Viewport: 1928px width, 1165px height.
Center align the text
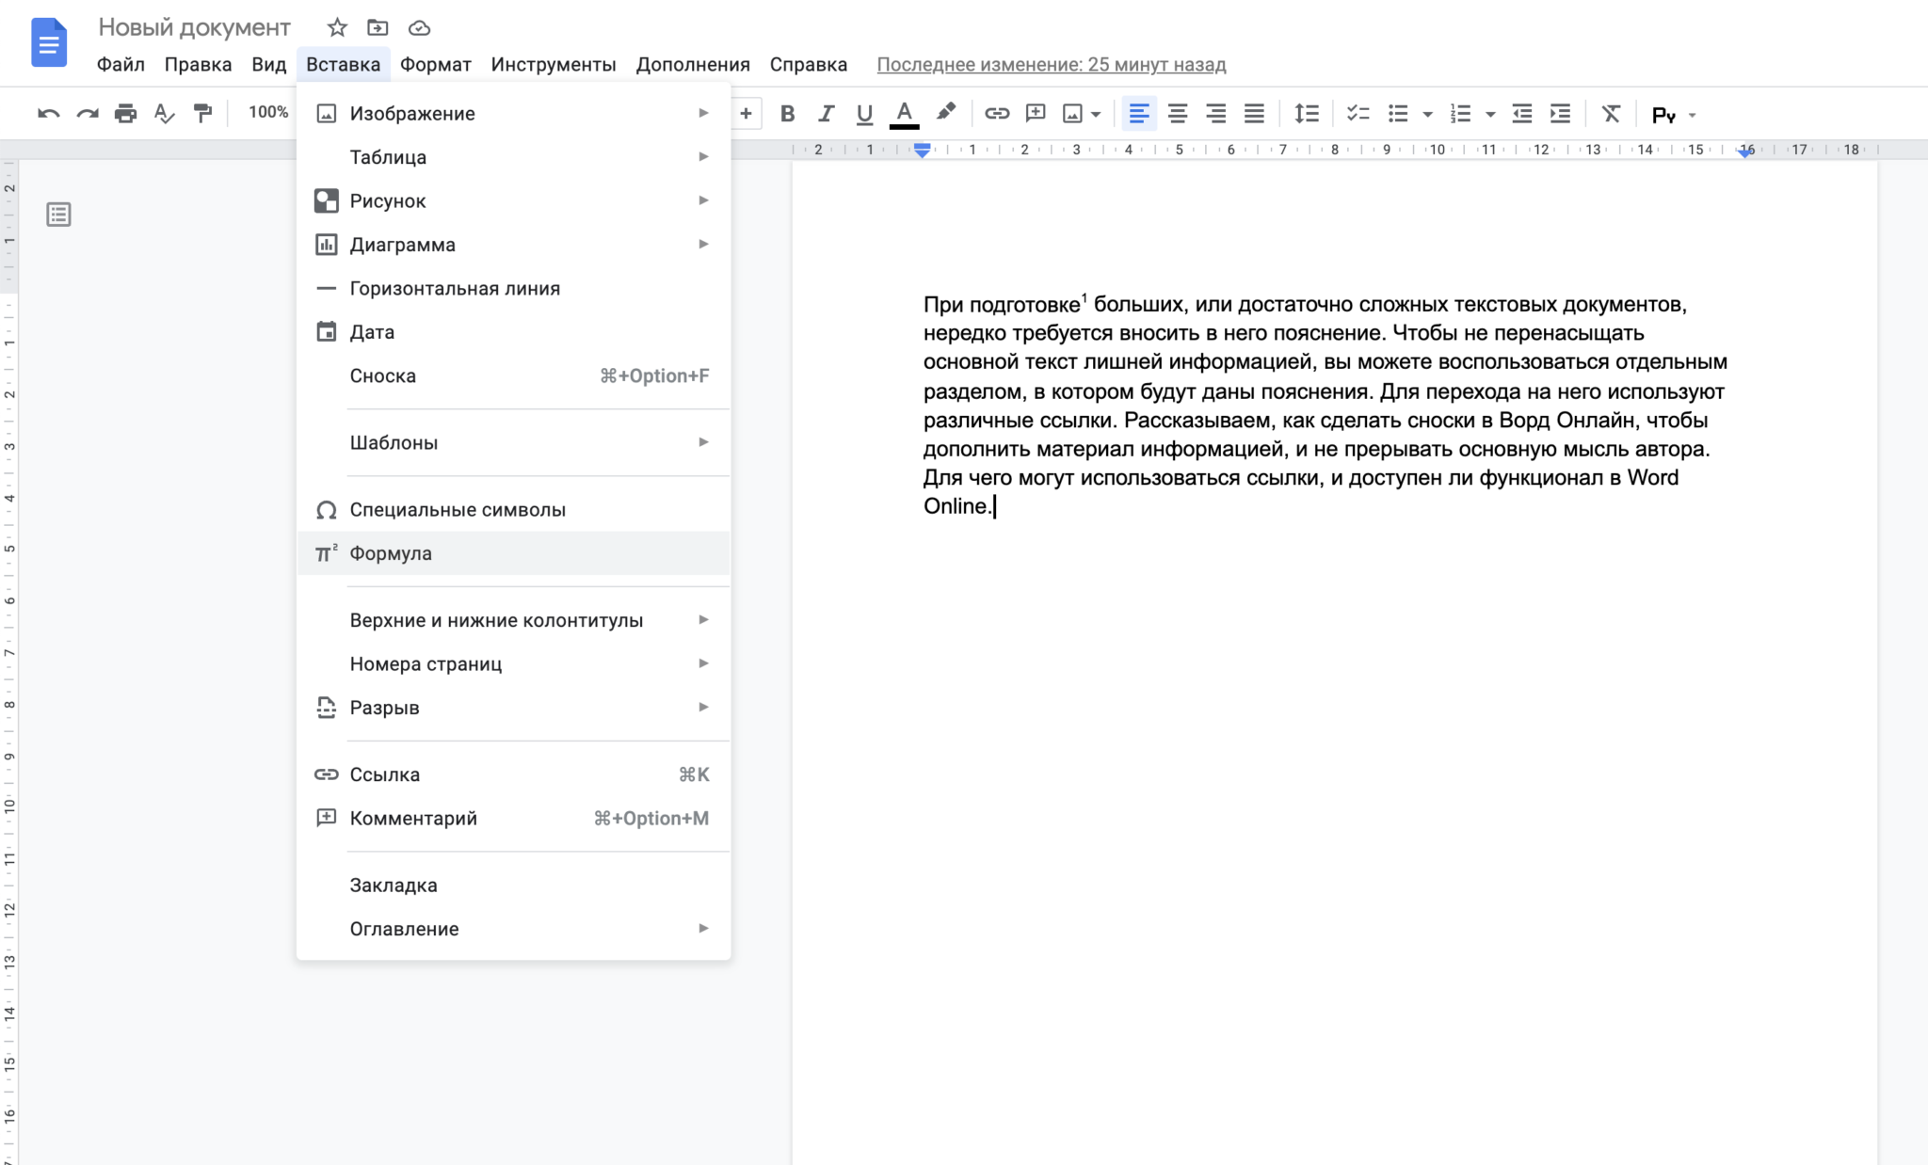point(1178,114)
